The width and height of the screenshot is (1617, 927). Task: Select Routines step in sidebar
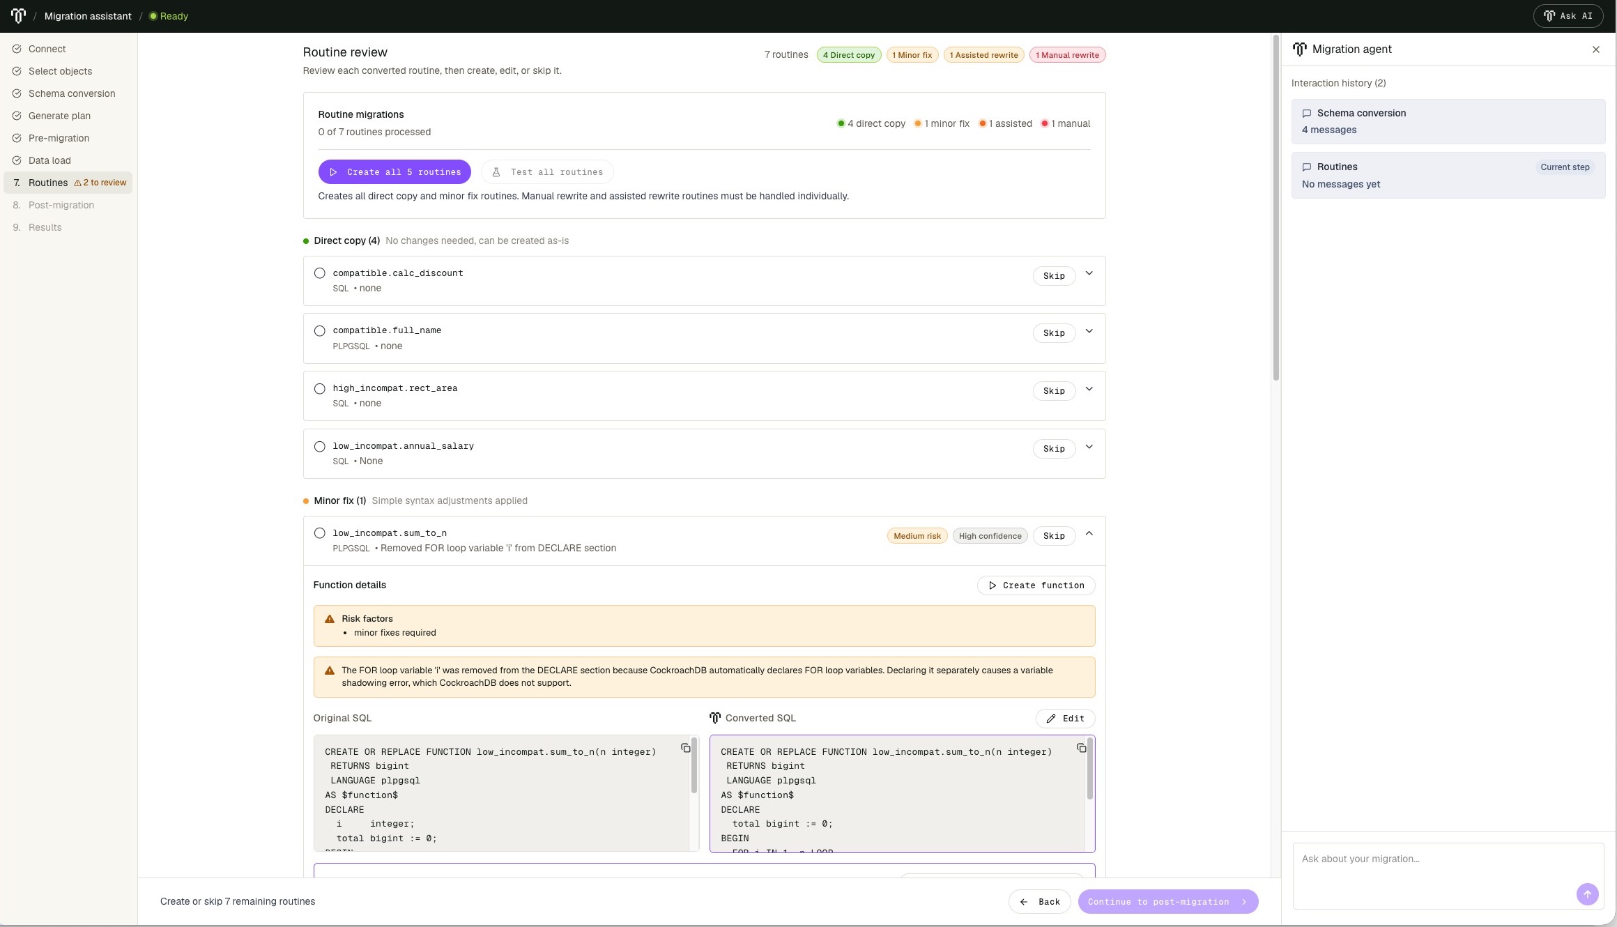click(68, 183)
